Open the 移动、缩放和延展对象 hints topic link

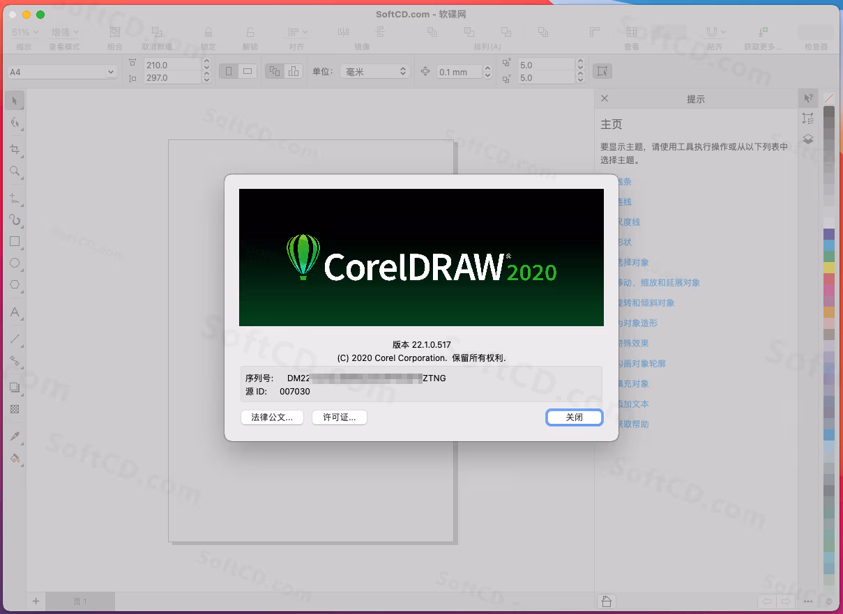point(659,283)
